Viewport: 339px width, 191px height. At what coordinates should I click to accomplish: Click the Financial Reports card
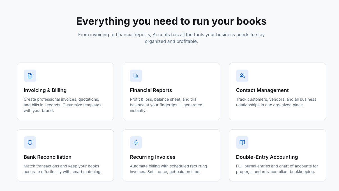pos(171,91)
